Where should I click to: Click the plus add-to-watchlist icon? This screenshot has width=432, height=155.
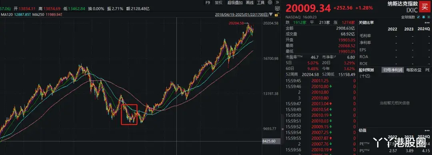point(429,17)
